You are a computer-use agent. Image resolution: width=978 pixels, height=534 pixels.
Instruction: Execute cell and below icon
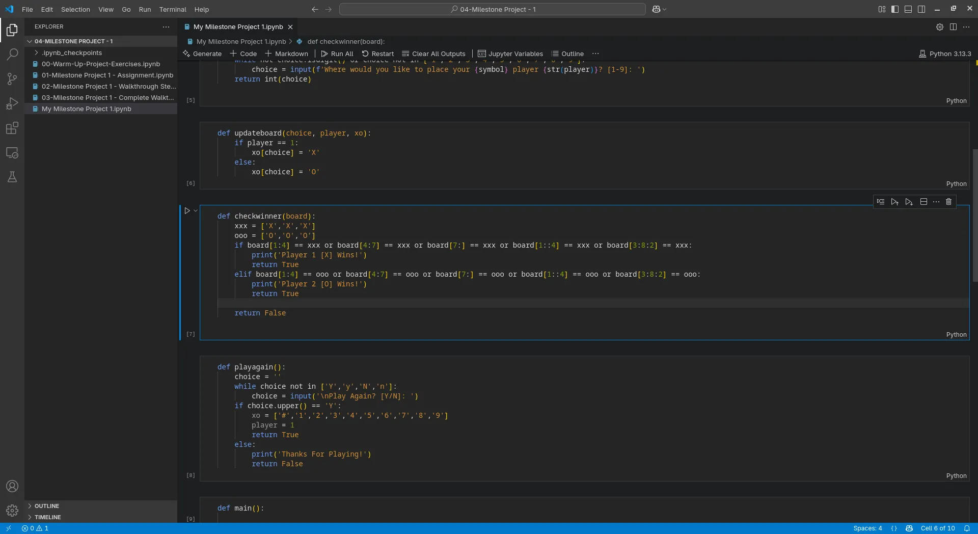(x=909, y=202)
